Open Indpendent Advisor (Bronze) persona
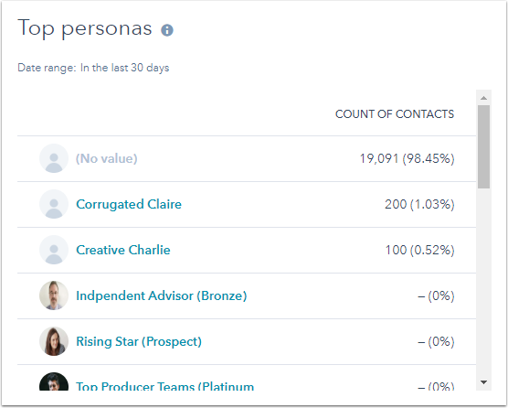This screenshot has height=408, width=508. pyautogui.click(x=162, y=295)
